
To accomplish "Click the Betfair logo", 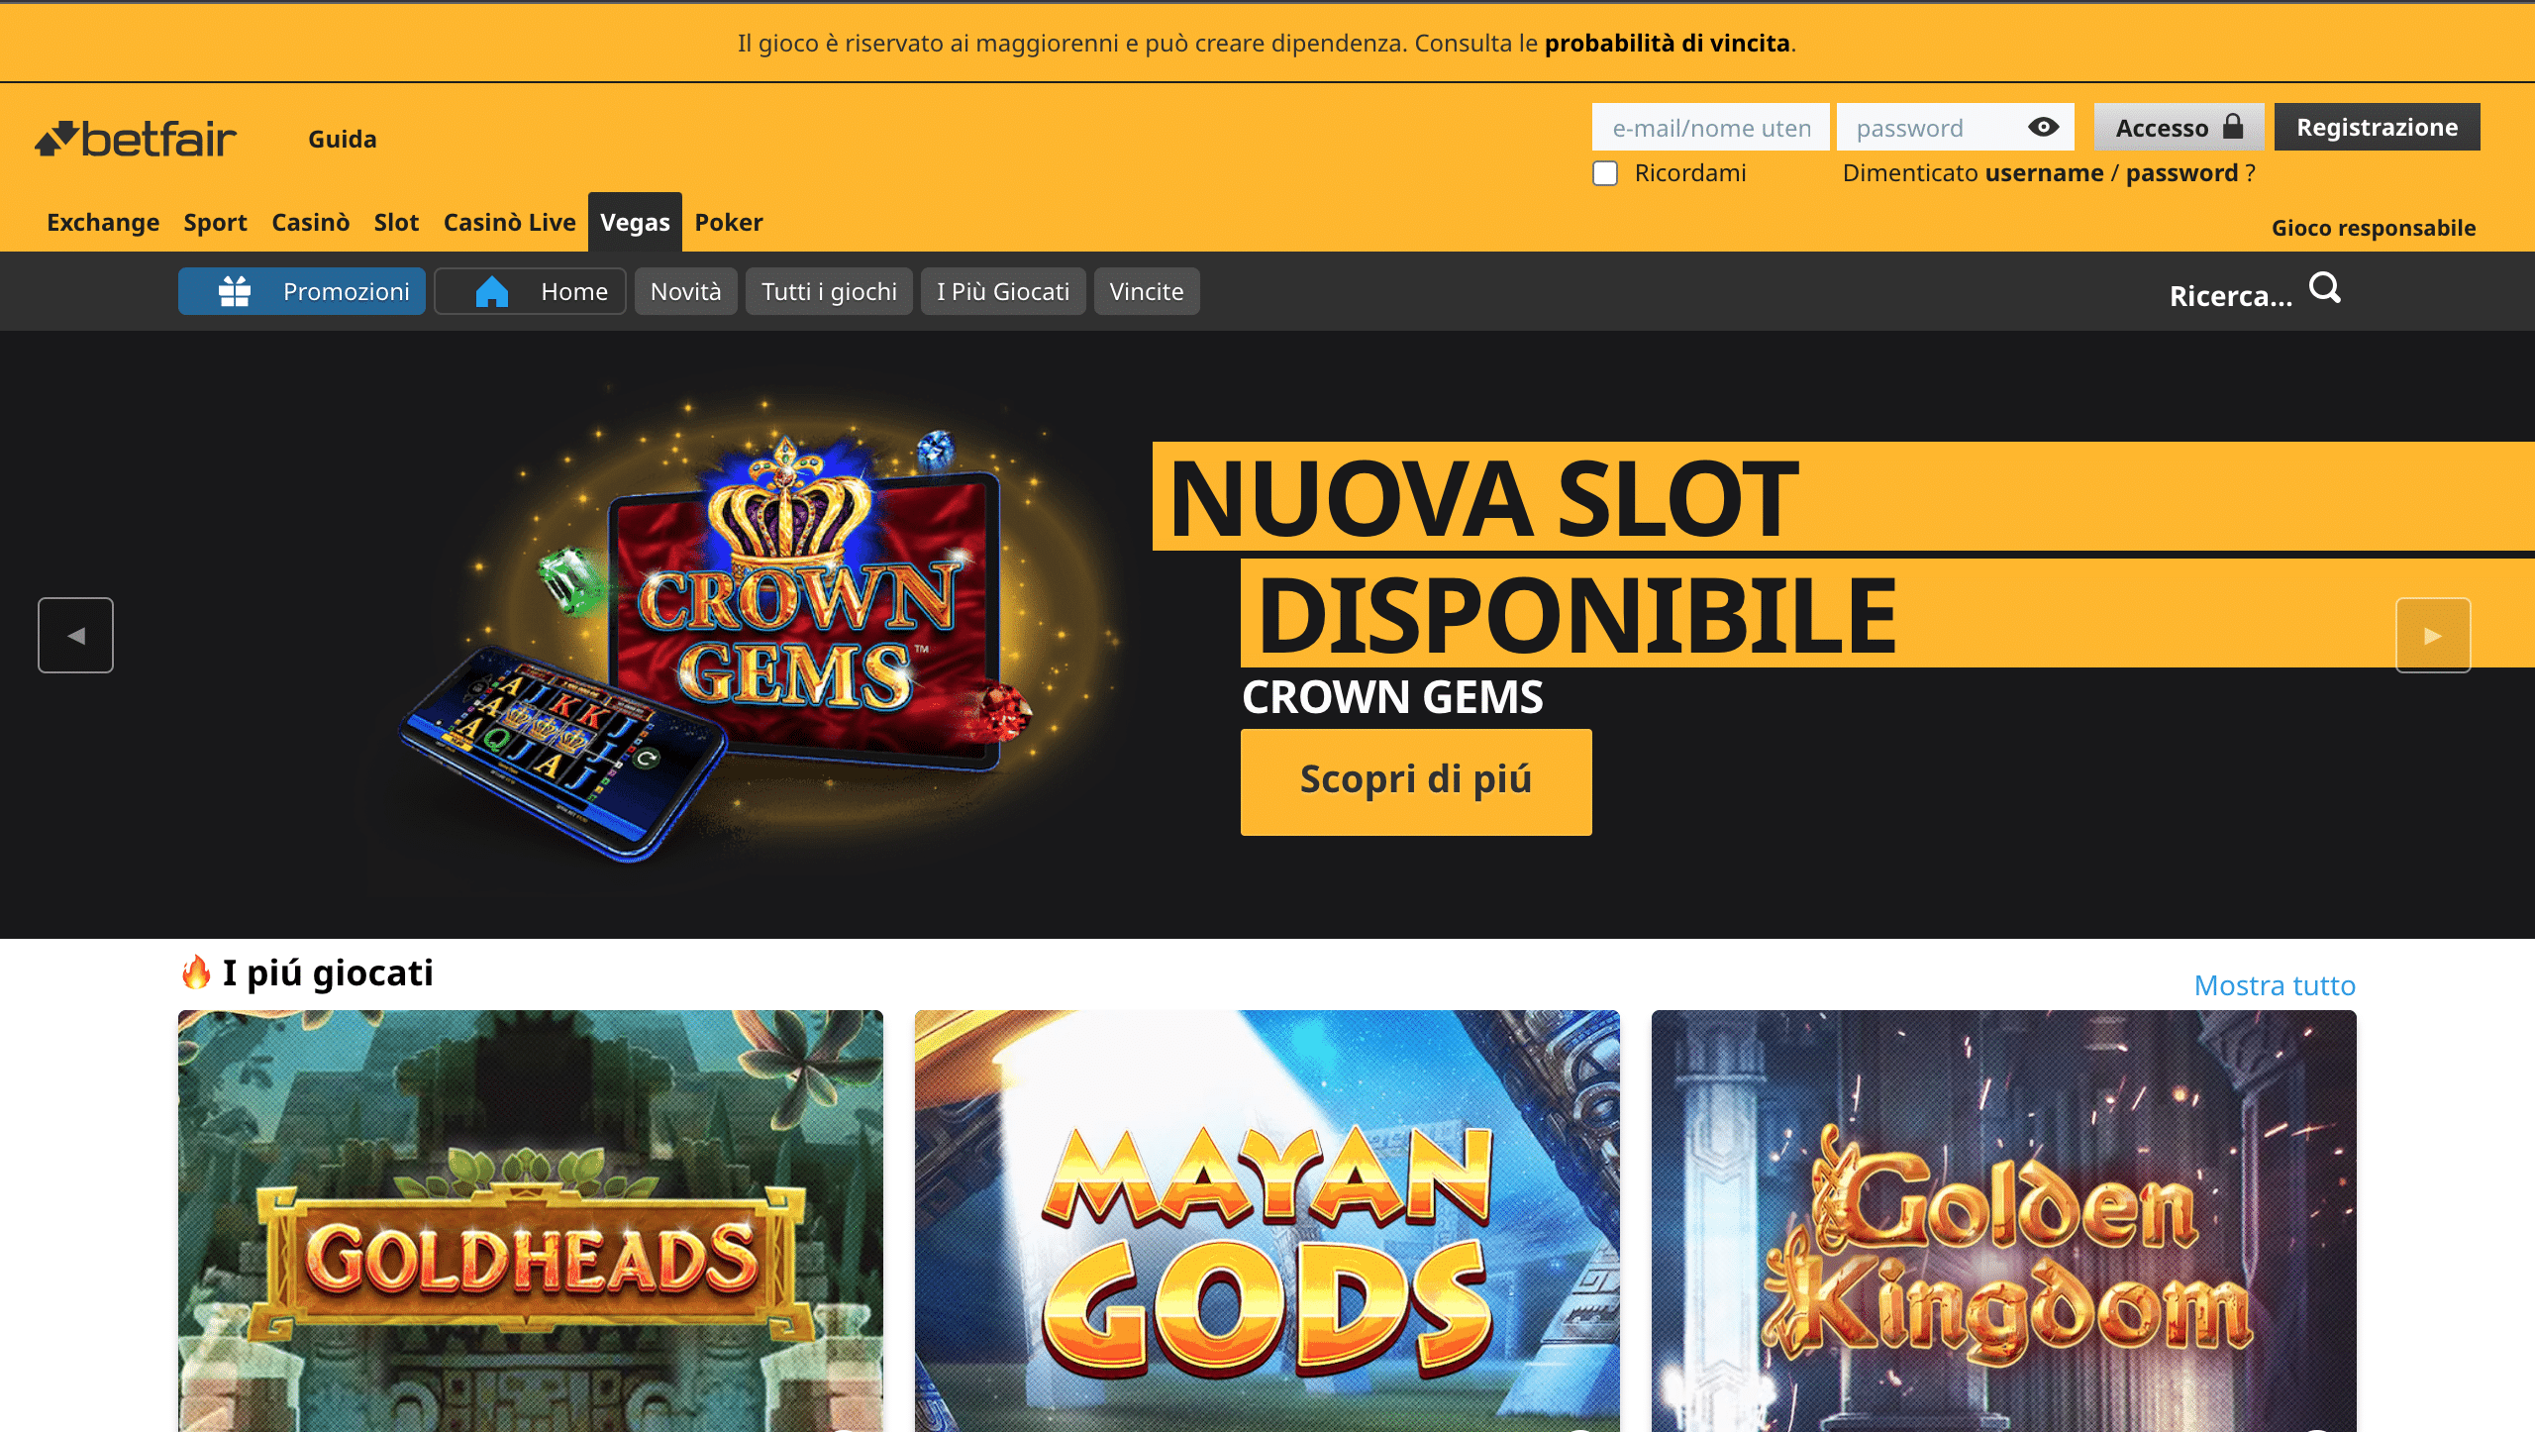I will click(136, 139).
